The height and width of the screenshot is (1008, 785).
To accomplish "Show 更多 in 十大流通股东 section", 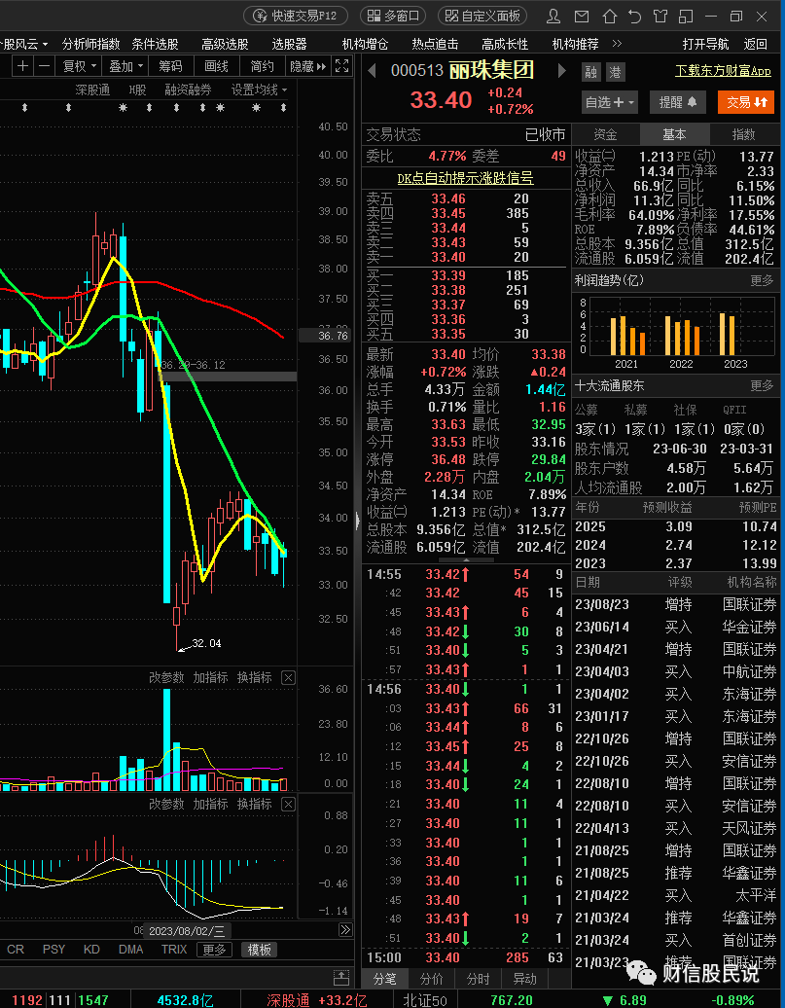I will pyautogui.click(x=762, y=385).
